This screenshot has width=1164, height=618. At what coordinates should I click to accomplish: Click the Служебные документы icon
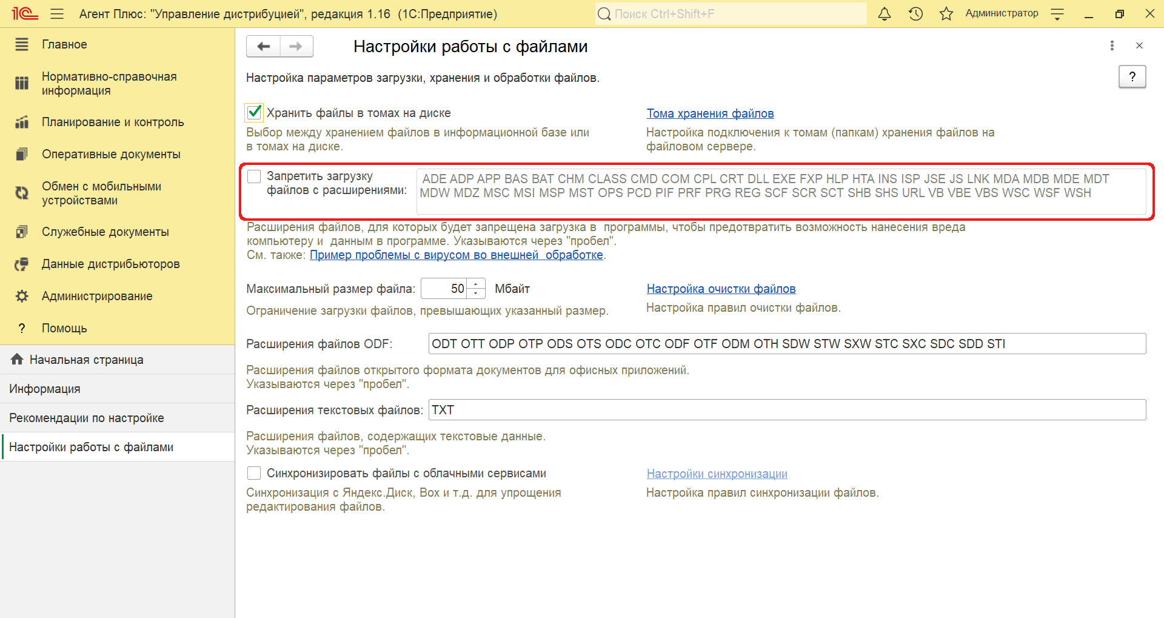point(22,232)
